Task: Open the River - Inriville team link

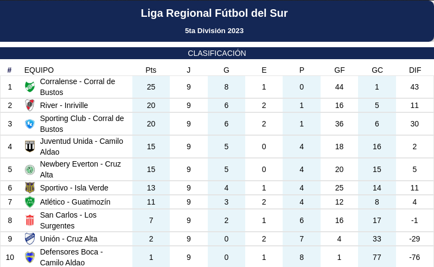Action: click(64, 105)
